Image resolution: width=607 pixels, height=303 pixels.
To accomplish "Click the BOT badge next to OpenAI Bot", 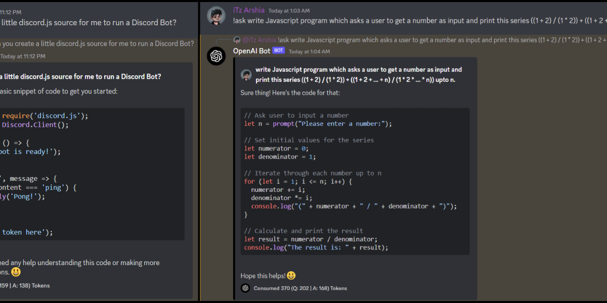I will pyautogui.click(x=278, y=50).
